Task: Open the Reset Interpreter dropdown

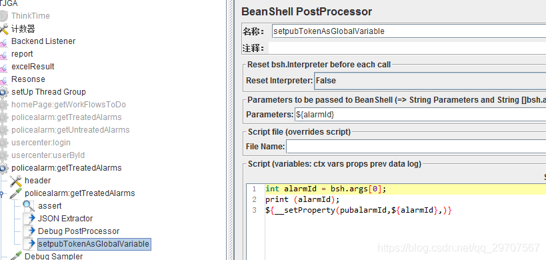Action: click(430, 81)
